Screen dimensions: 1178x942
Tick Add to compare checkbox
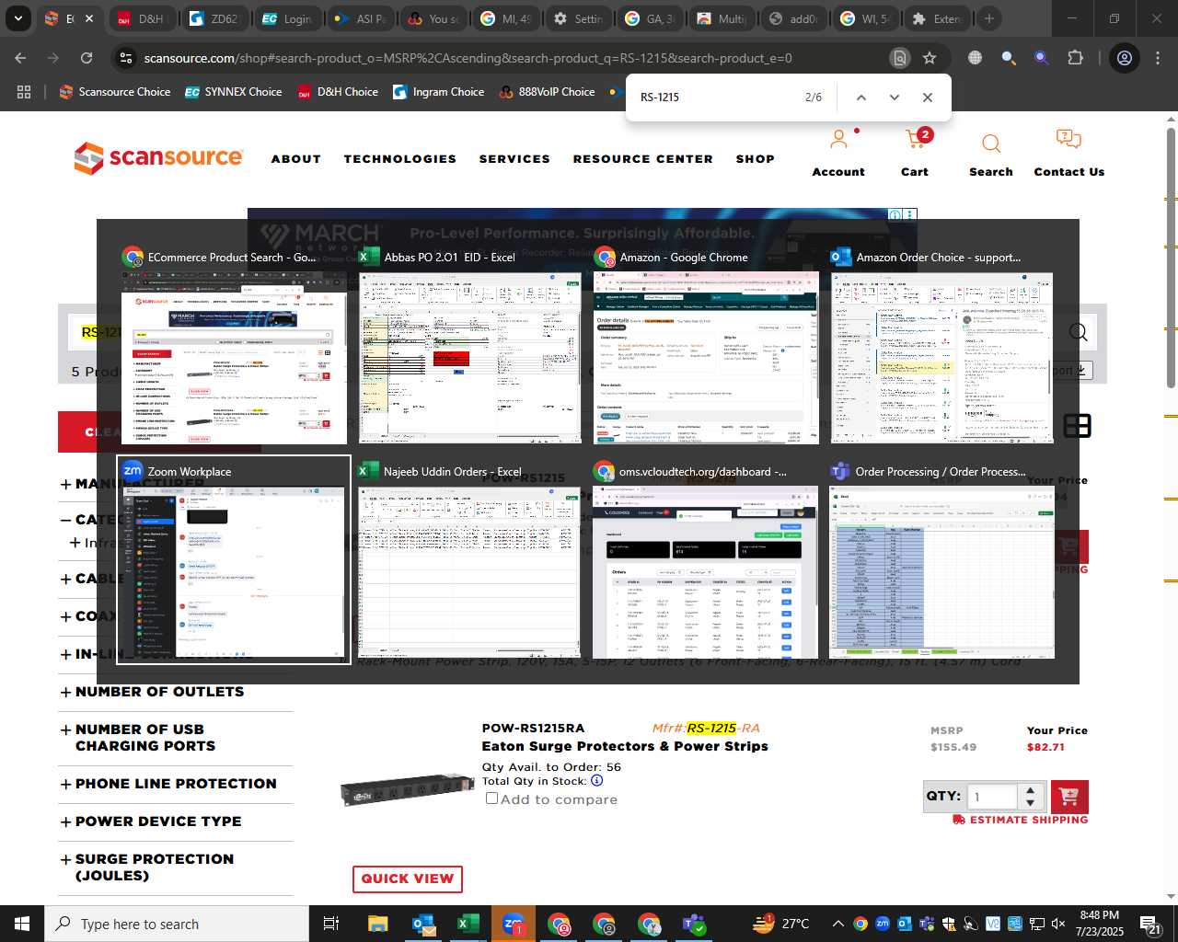click(x=492, y=798)
